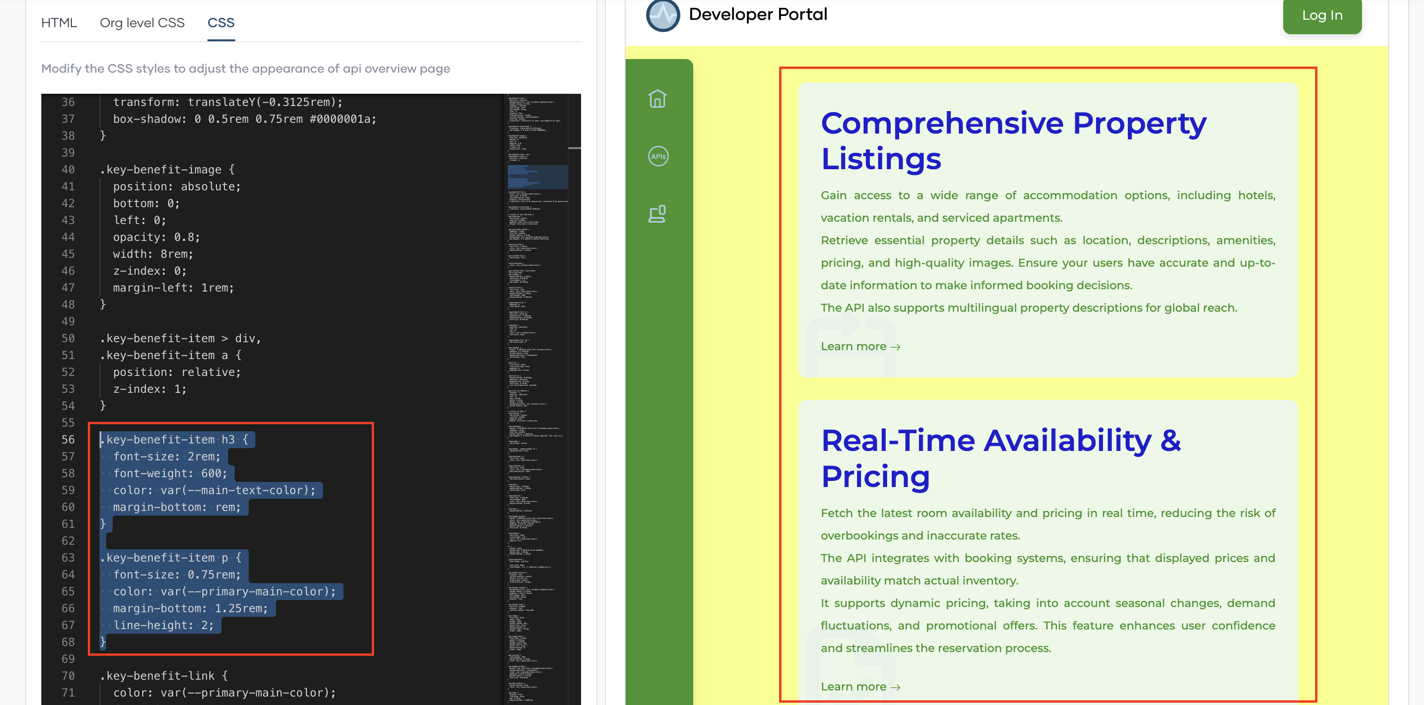
Task: Click the editor minimap highlighted region
Action: click(537, 177)
